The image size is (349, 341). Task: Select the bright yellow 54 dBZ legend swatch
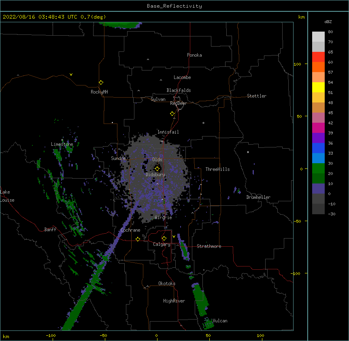click(318, 87)
